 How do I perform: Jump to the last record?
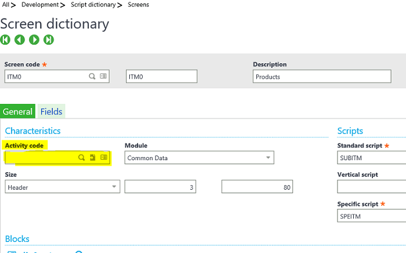[x=49, y=40]
